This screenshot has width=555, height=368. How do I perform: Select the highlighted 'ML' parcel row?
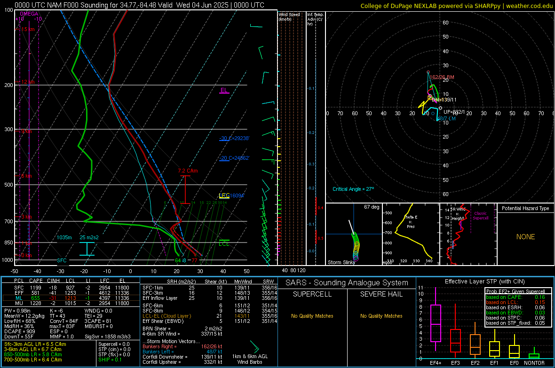(x=71, y=298)
